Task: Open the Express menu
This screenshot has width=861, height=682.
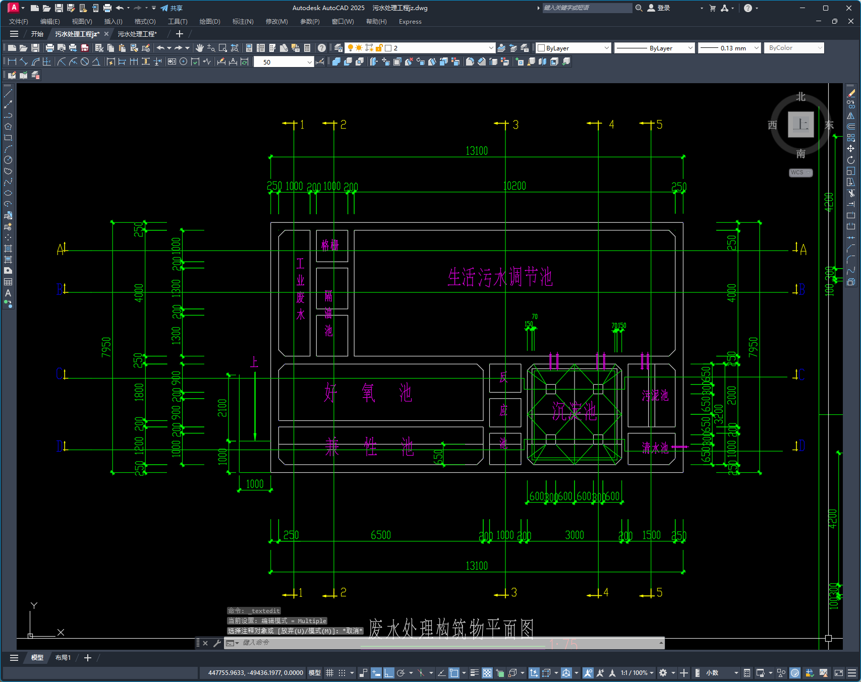Action: coord(410,22)
